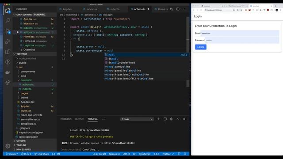Viewport: 283px width, 159px height.
Task: Open the editor More Actions menu
Action: (184, 9)
